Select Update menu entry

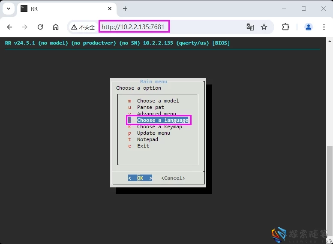[x=153, y=133]
